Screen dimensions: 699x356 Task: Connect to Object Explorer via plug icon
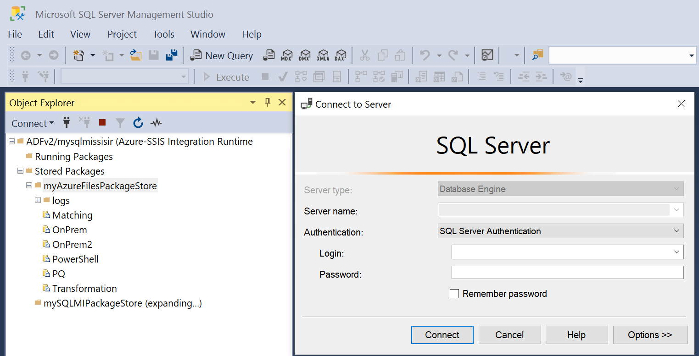[x=67, y=123]
